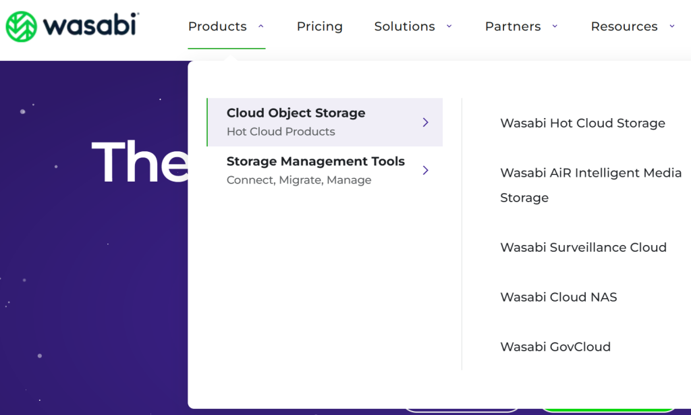691x415 pixels.
Task: Expand the Solutions dropdown arrow
Action: click(x=449, y=26)
